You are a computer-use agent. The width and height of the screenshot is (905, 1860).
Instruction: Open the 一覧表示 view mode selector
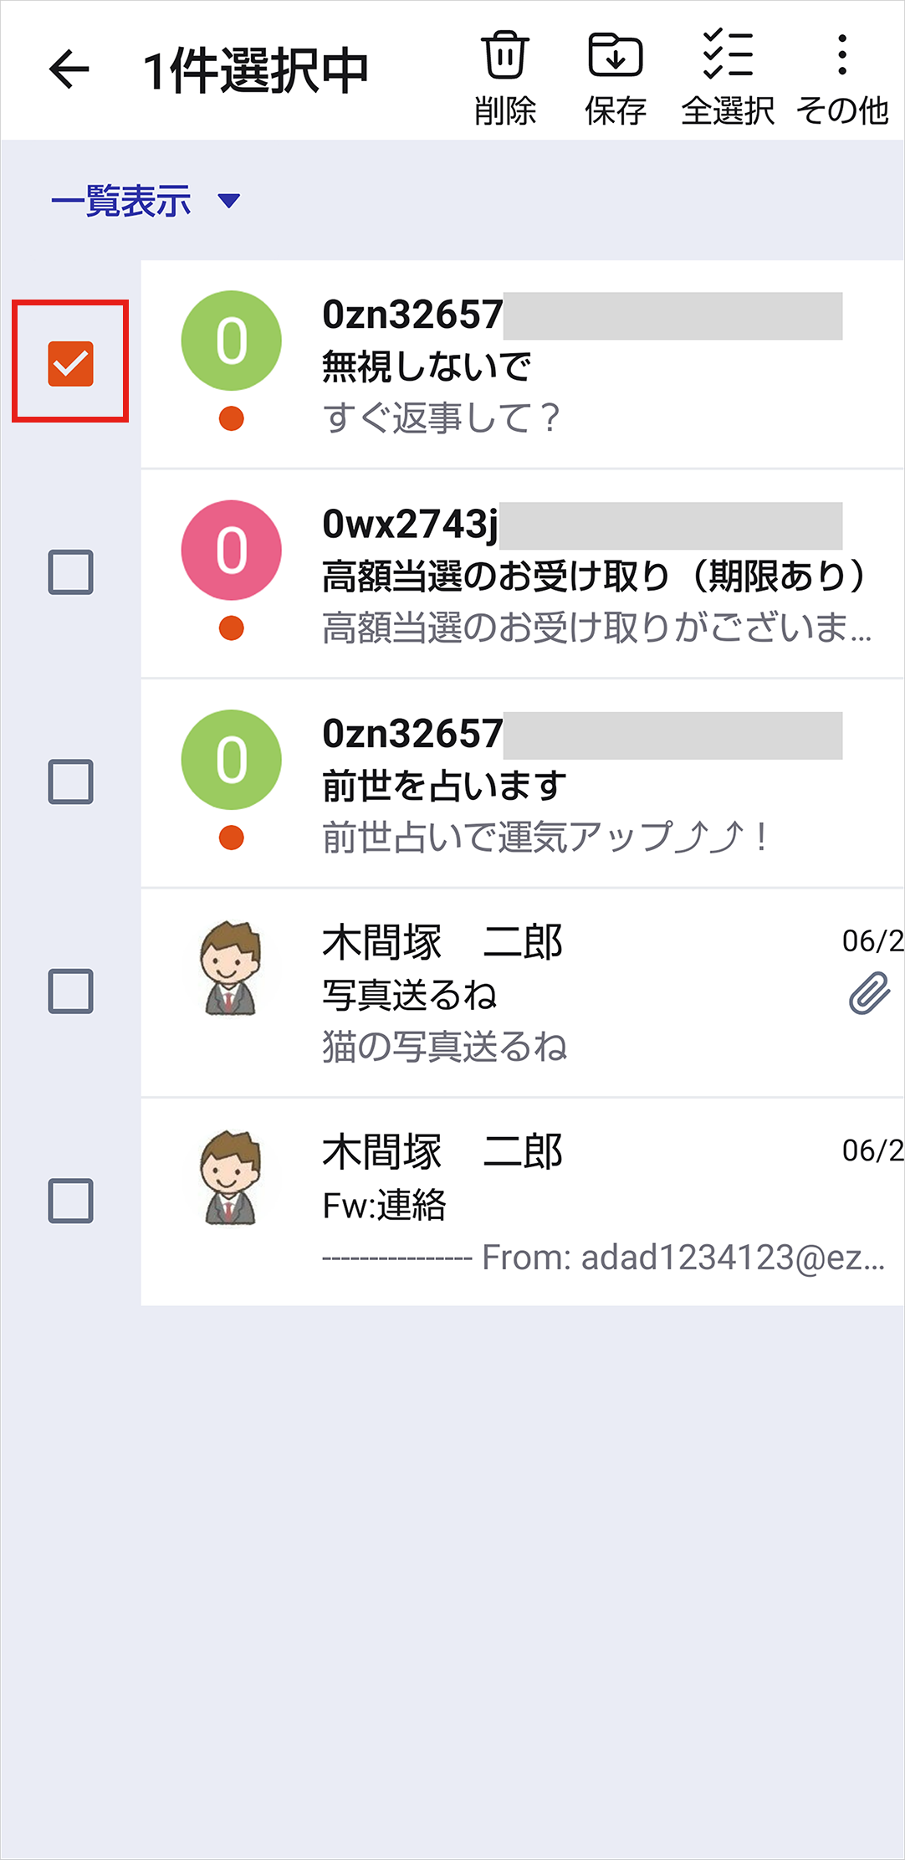(x=122, y=201)
